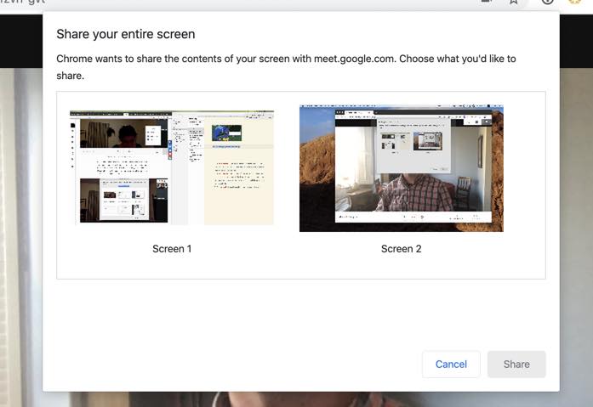
Task: Select the Screen 1 preview thumbnail
Action: [172, 167]
